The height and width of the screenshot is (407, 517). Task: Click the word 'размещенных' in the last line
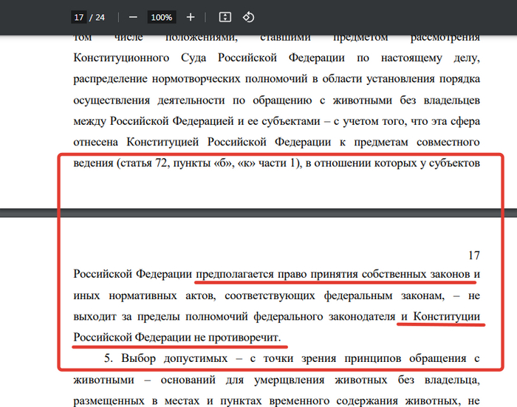[109, 401]
